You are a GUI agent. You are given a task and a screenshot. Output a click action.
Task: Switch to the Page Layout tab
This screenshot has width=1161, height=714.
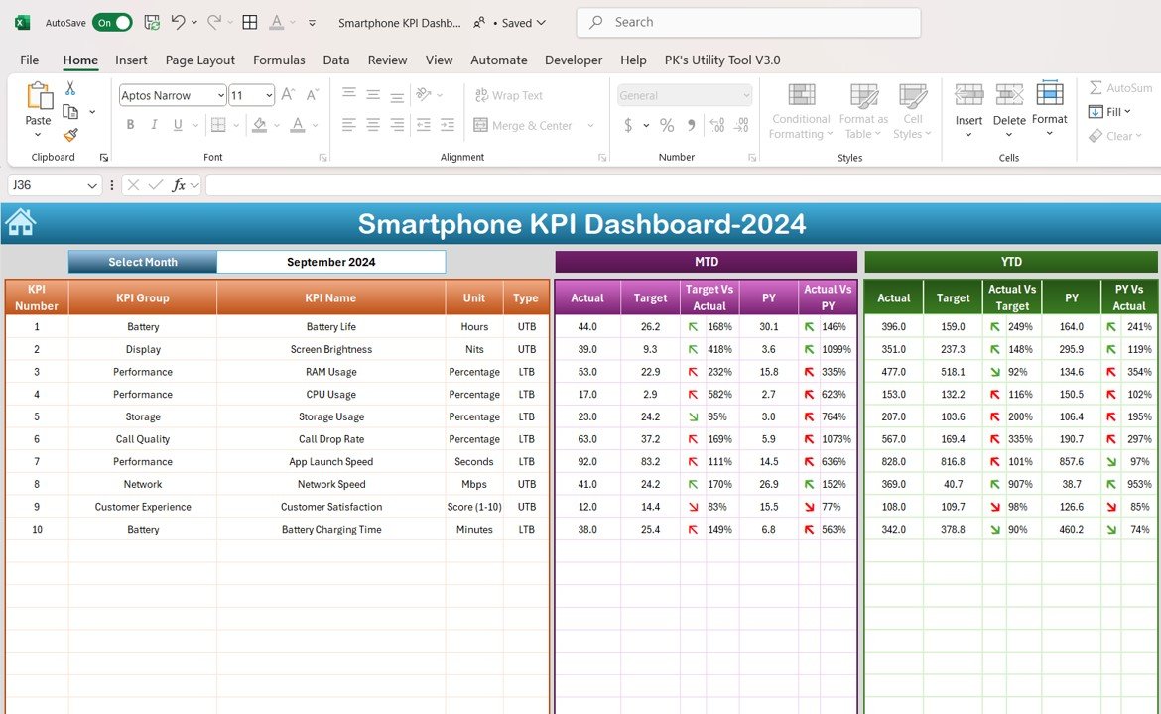click(199, 59)
